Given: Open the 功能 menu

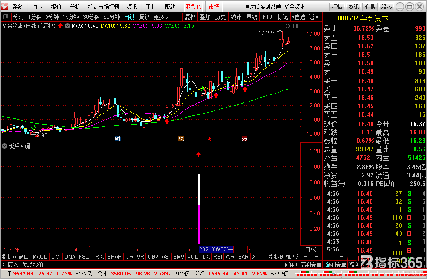Looking at the screenshot, I should pos(37,7).
